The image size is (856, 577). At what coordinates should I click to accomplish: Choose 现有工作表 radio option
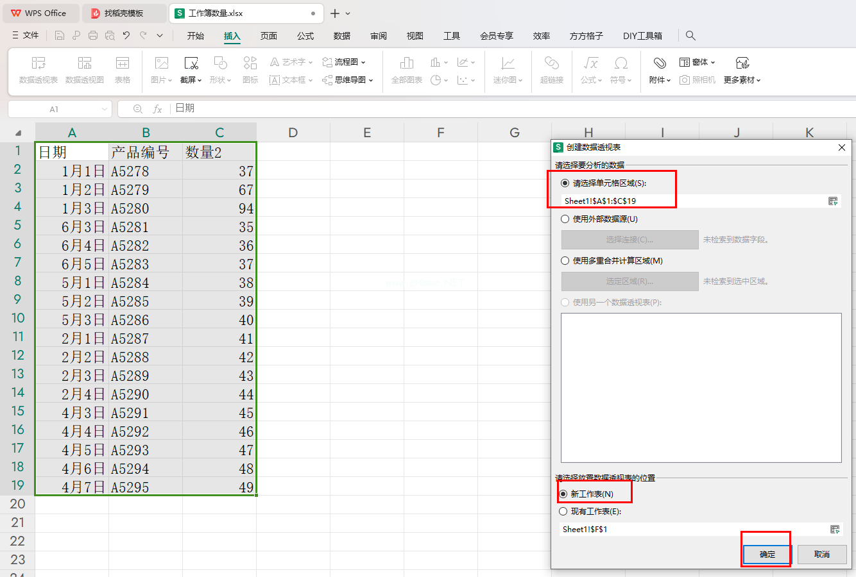coord(563,512)
